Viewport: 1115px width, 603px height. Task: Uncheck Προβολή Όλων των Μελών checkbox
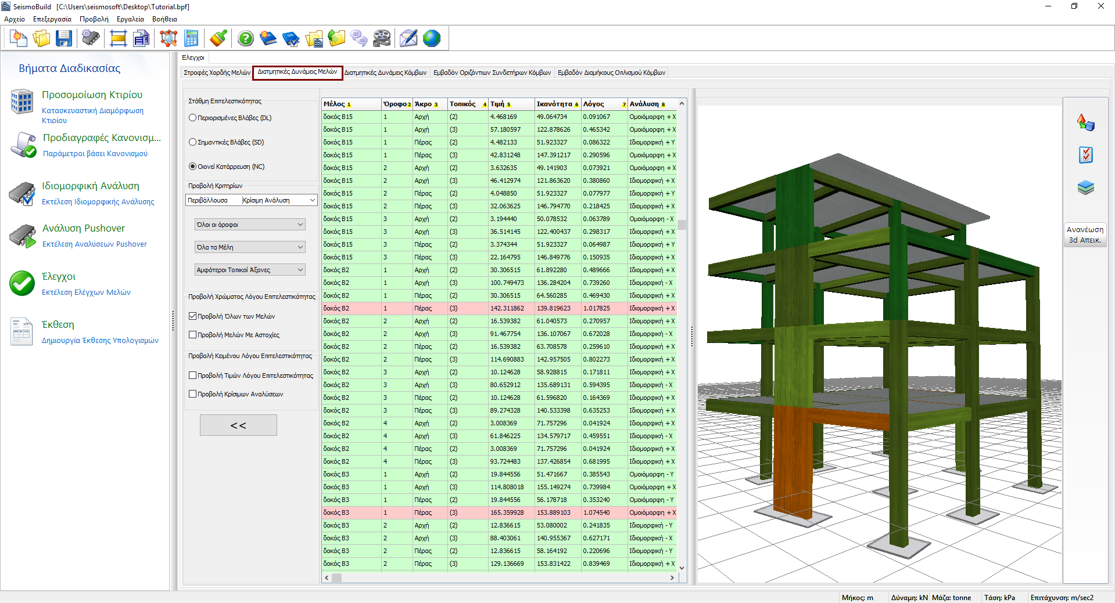[193, 316]
